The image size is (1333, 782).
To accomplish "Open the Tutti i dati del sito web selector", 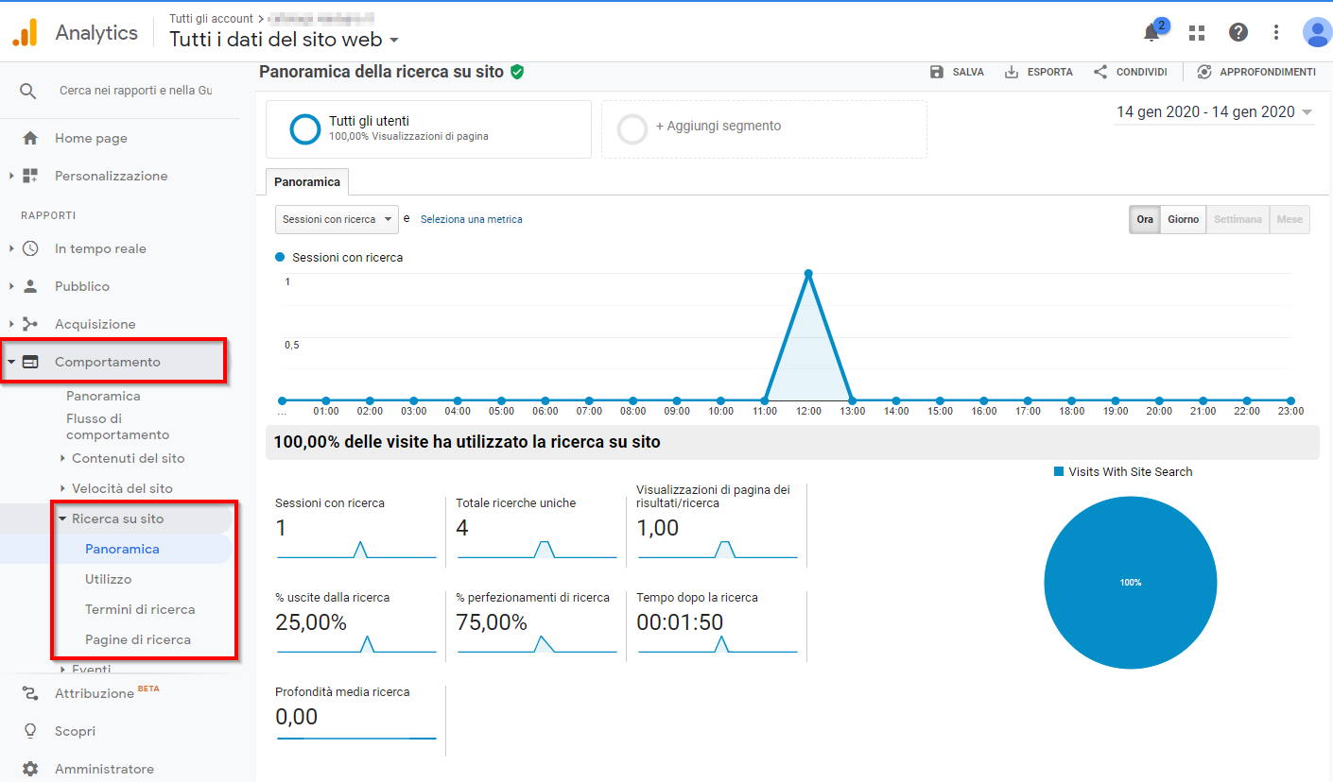I will (x=284, y=40).
